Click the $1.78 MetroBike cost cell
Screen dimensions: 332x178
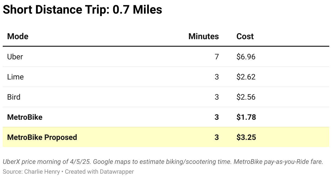(x=246, y=117)
